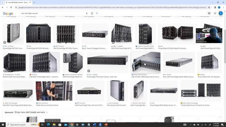Open 'Refurbished Dell PowerE...' thumbnail

[x=117, y=91]
